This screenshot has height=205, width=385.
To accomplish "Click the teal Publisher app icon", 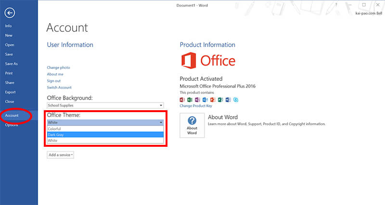I will tap(220, 100).
